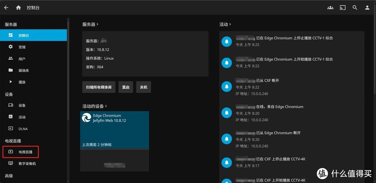Select activity text 上开始播放 CCTV-1 综合
376x183 pixels.
[313, 59]
